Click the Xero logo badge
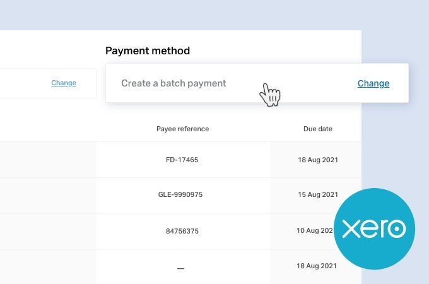Screen dimensions: 429x284 coord(374,228)
